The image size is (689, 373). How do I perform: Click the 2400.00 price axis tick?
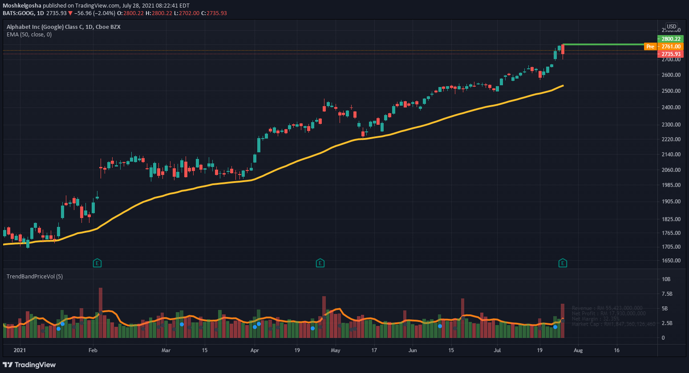pyautogui.click(x=671, y=107)
